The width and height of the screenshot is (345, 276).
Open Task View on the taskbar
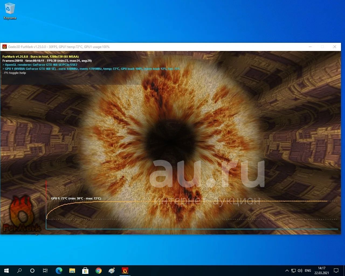45,270
